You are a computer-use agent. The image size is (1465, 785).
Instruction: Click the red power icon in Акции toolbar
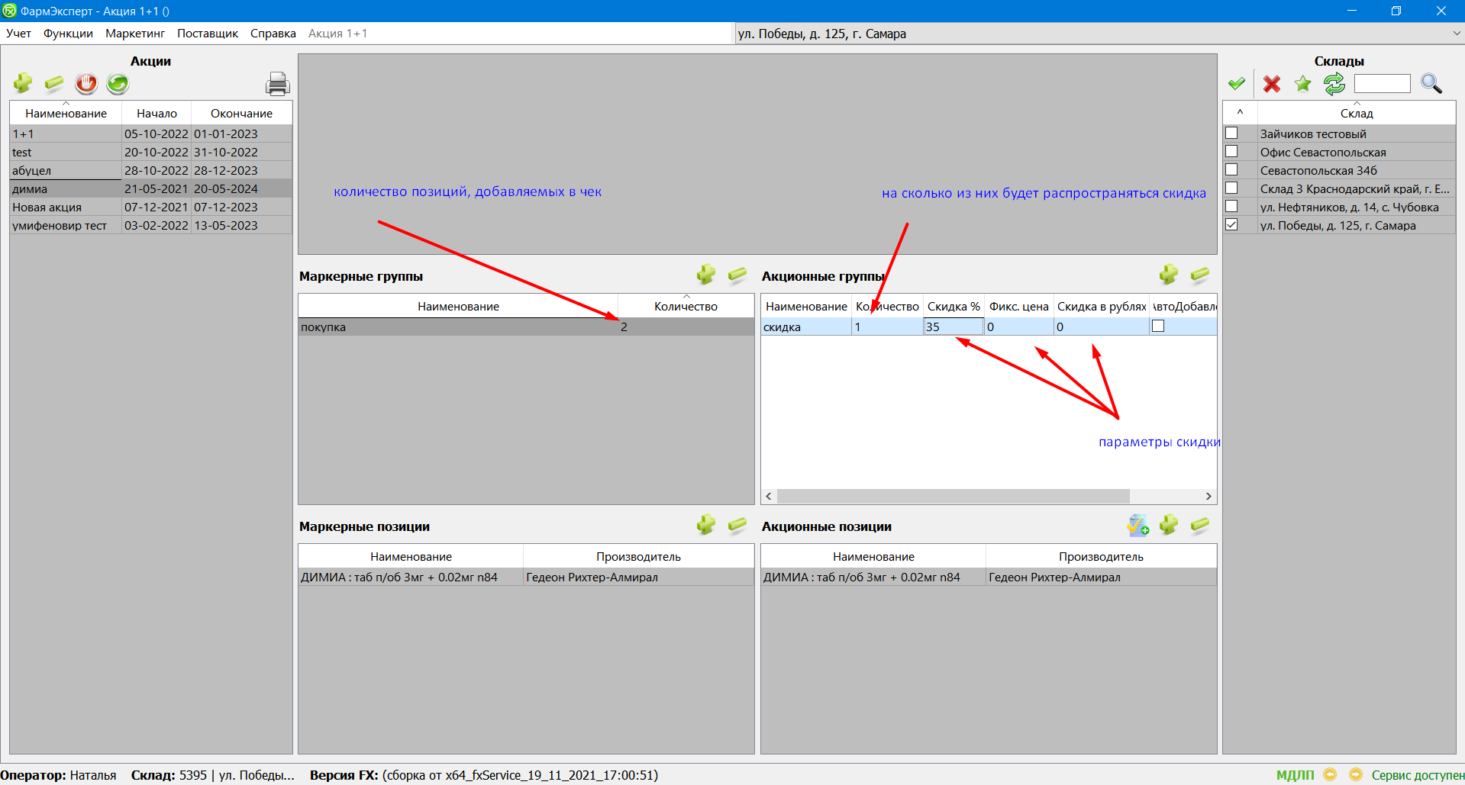coord(86,83)
